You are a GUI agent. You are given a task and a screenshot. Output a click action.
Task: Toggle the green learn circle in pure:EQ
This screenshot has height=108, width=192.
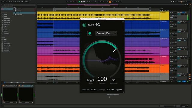(x=90, y=33)
